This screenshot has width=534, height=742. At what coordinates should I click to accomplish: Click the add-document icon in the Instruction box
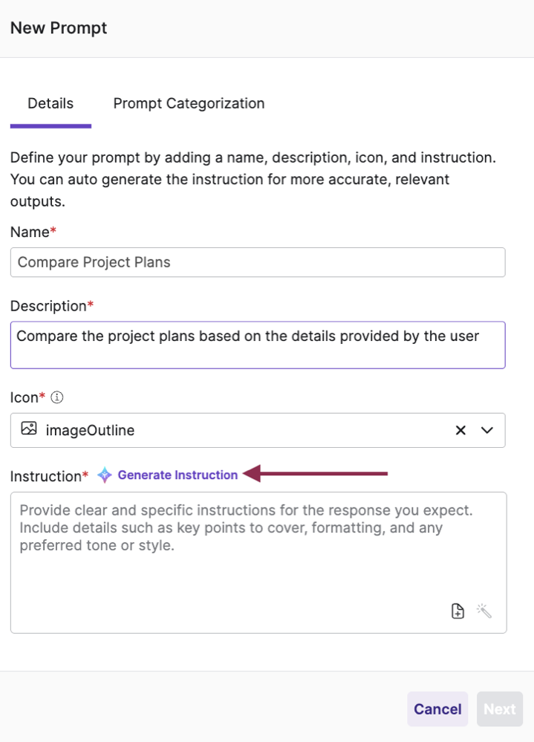click(458, 611)
